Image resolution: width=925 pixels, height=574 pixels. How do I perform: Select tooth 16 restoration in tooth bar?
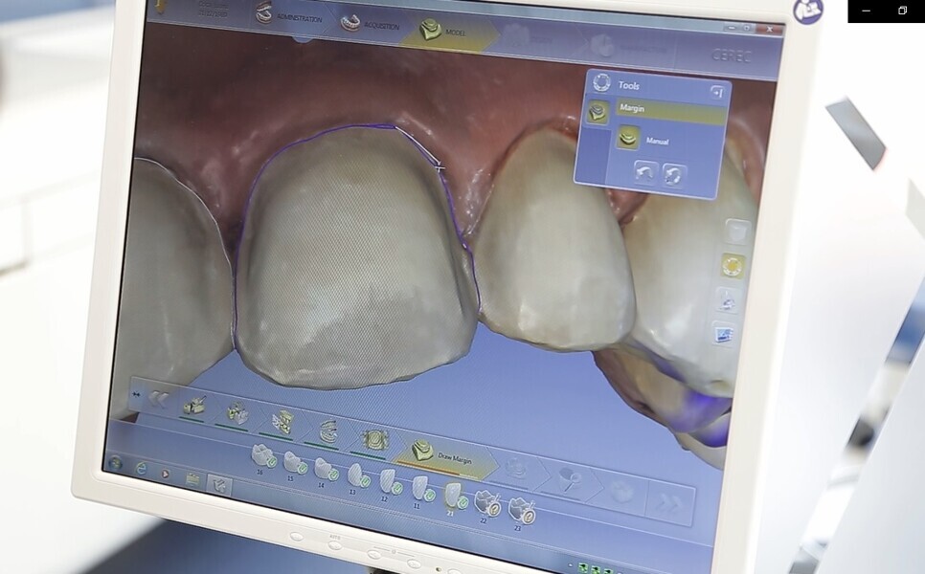coord(261,454)
